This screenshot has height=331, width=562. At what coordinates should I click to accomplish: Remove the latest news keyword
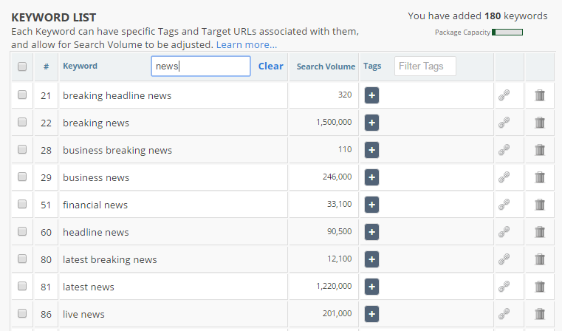(x=540, y=287)
